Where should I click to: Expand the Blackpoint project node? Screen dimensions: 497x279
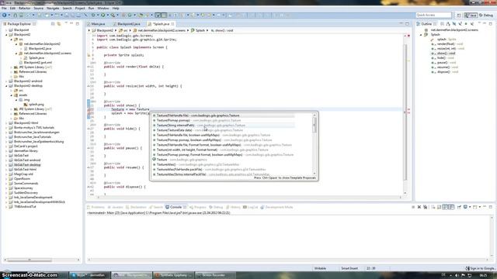[x=6, y=29]
